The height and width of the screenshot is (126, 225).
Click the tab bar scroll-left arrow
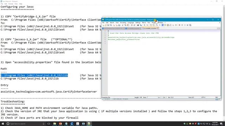[218, 28]
